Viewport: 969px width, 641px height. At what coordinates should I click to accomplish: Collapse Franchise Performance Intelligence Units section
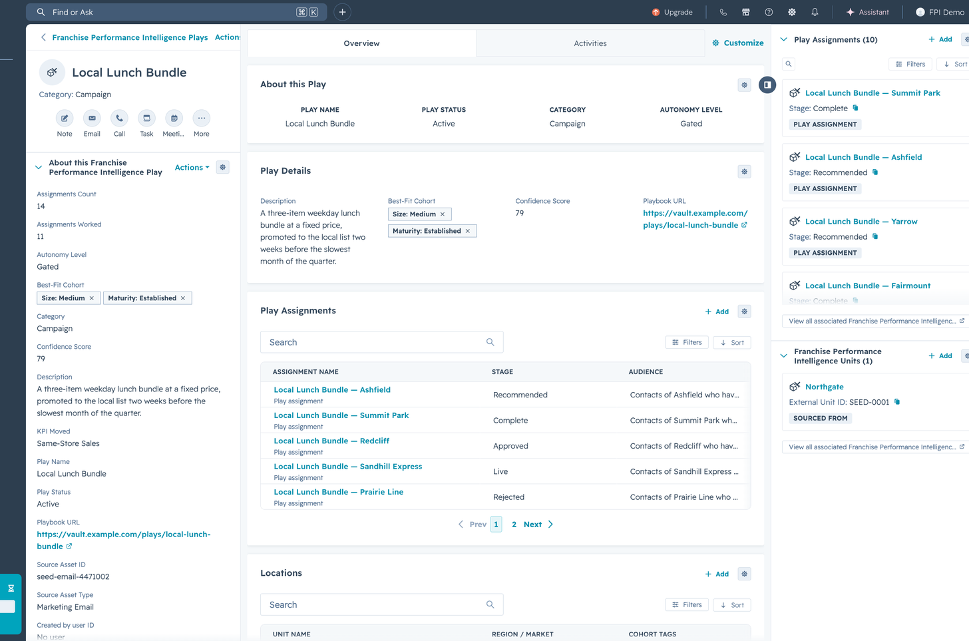pos(784,356)
